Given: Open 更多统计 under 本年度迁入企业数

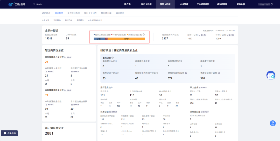Looking at the screenshot, I should click(49, 71).
